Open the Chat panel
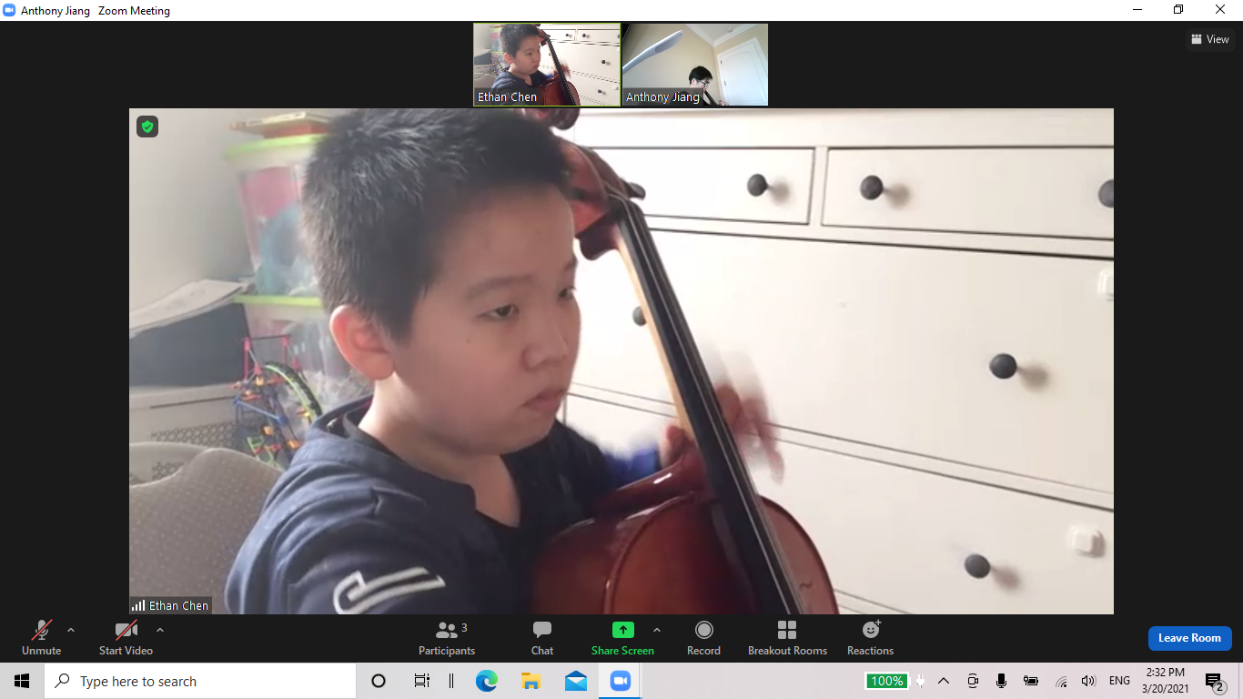1243x699 pixels. pos(542,637)
